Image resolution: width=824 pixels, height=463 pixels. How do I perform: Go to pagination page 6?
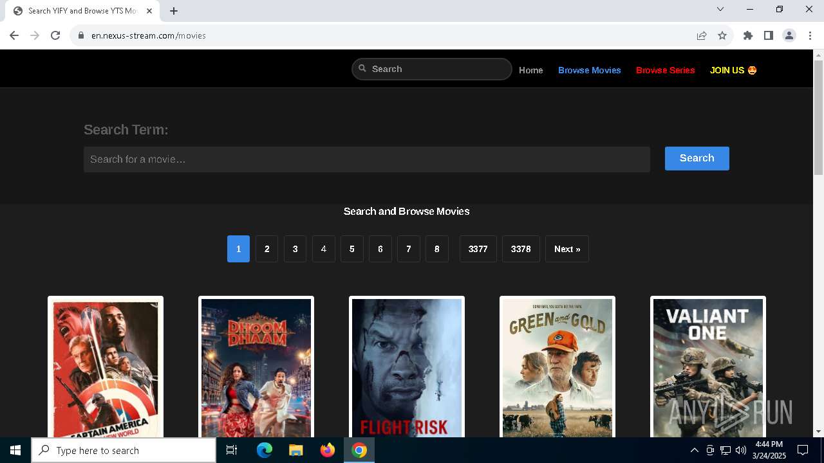click(380, 249)
